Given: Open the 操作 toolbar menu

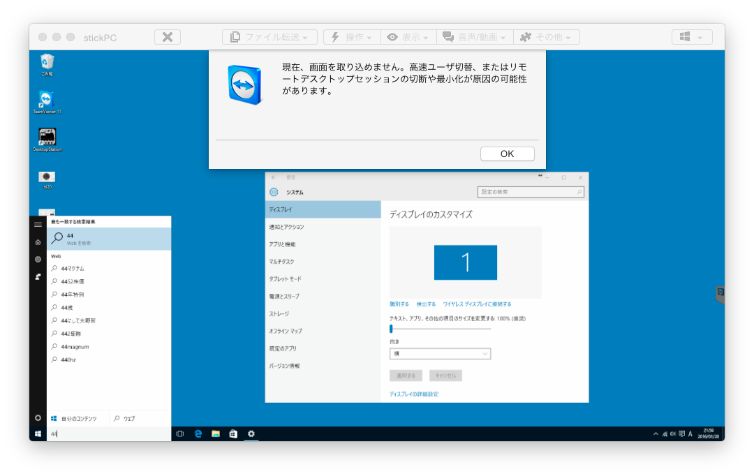Looking at the screenshot, I should (352, 37).
